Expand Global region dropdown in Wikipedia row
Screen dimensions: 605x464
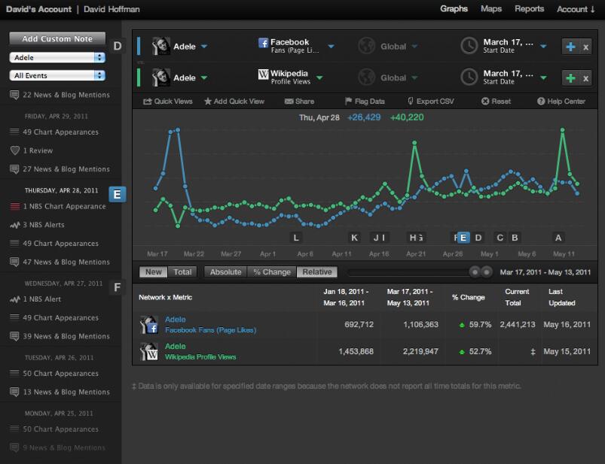point(414,77)
